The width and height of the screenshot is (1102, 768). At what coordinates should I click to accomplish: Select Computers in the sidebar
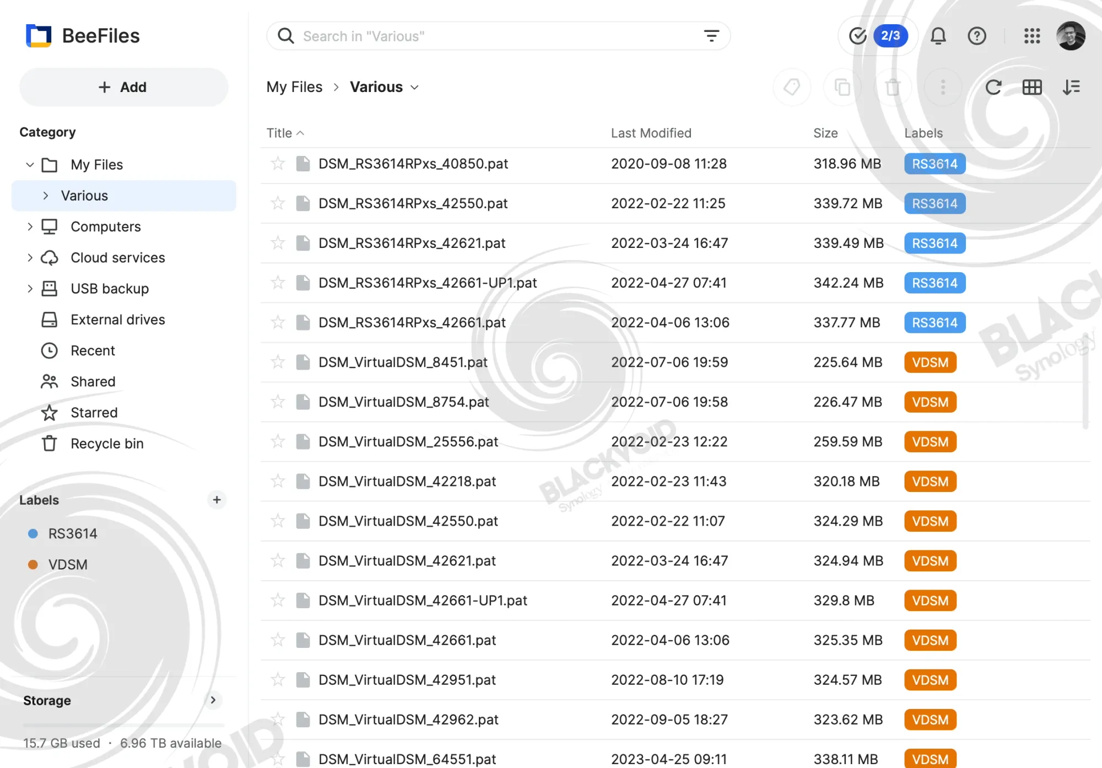tap(105, 226)
